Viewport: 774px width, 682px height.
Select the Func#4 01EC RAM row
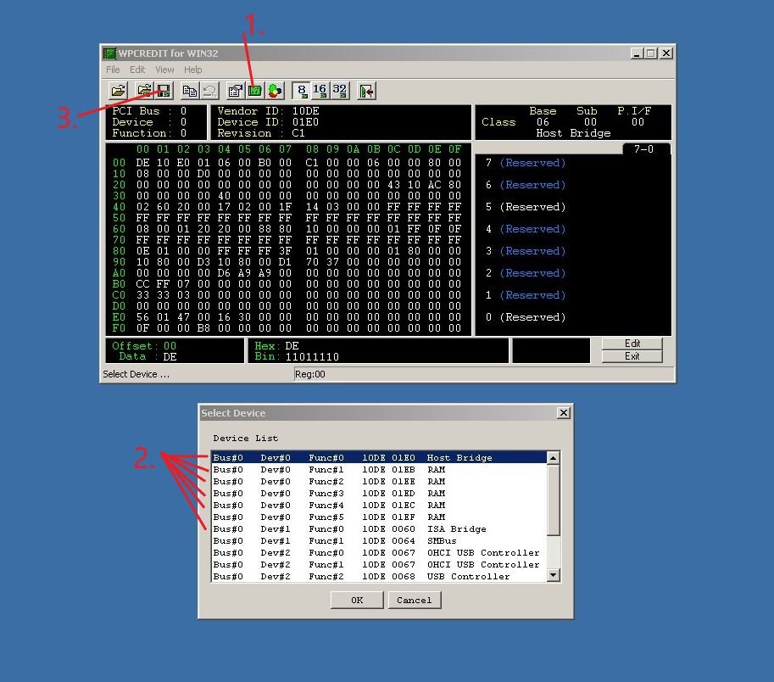tap(379, 506)
